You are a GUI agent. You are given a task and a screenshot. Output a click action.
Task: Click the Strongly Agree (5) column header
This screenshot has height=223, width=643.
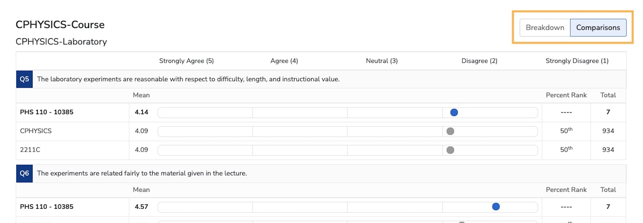click(186, 61)
